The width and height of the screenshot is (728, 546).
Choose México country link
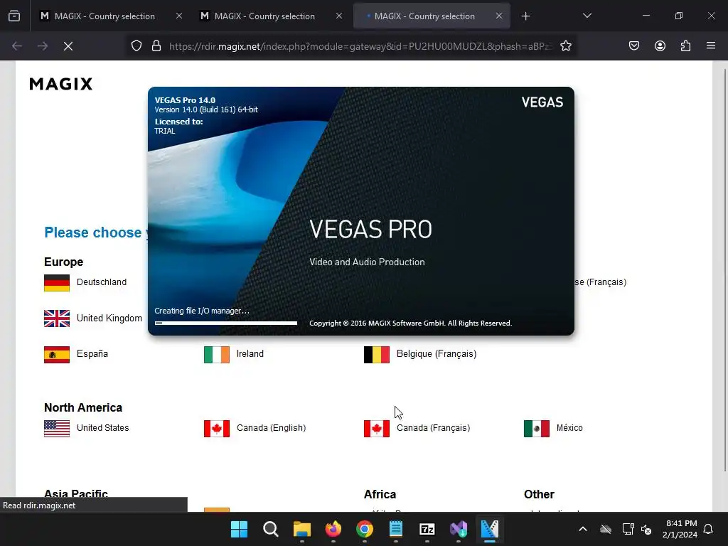569,428
